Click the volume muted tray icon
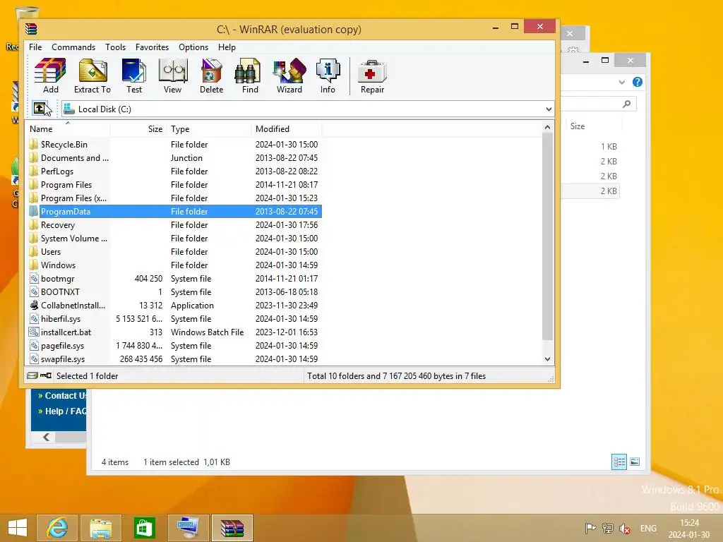This screenshot has width=723, height=542. coord(625,529)
